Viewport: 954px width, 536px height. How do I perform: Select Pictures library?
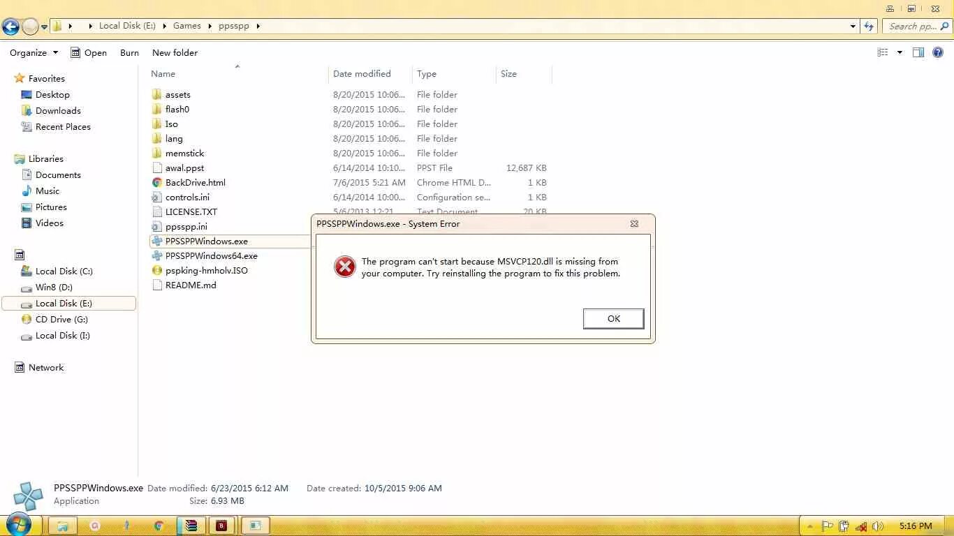(x=51, y=207)
